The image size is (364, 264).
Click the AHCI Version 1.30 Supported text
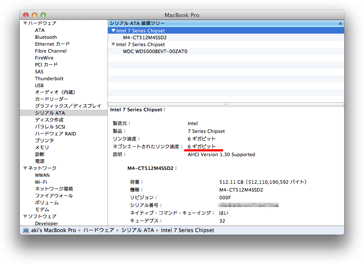[x=221, y=154]
